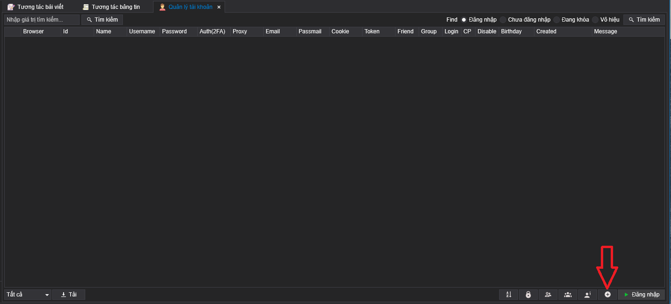671x304 pixels.
Task: Open the Tất cả dropdown list
Action: [x=28, y=295]
